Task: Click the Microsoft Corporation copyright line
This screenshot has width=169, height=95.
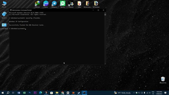Action: tap(28, 15)
